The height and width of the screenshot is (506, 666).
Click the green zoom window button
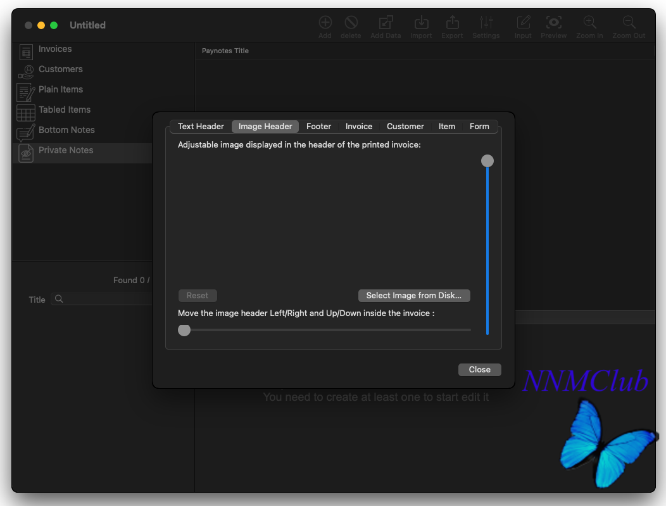tap(54, 25)
